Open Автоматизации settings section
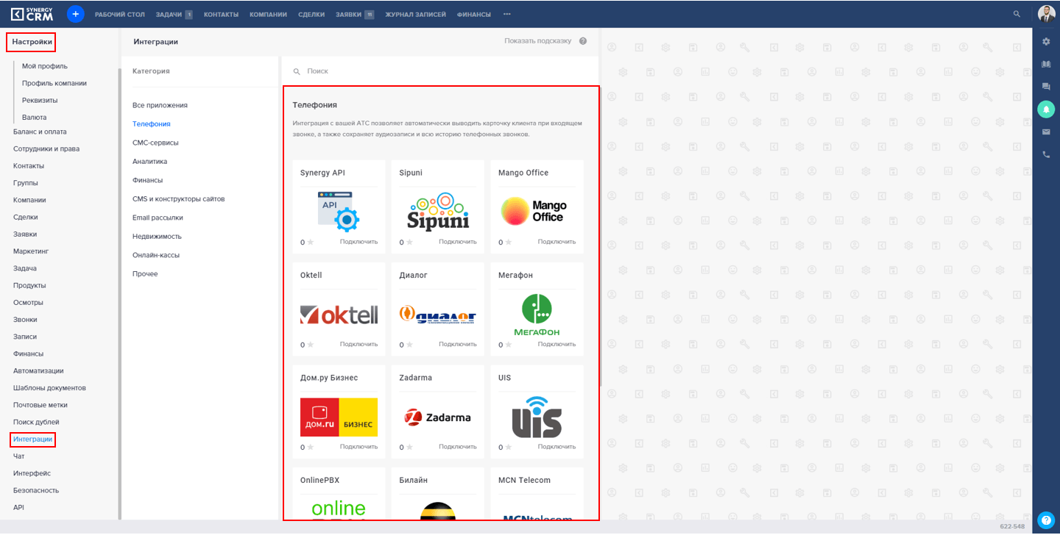 click(38, 370)
